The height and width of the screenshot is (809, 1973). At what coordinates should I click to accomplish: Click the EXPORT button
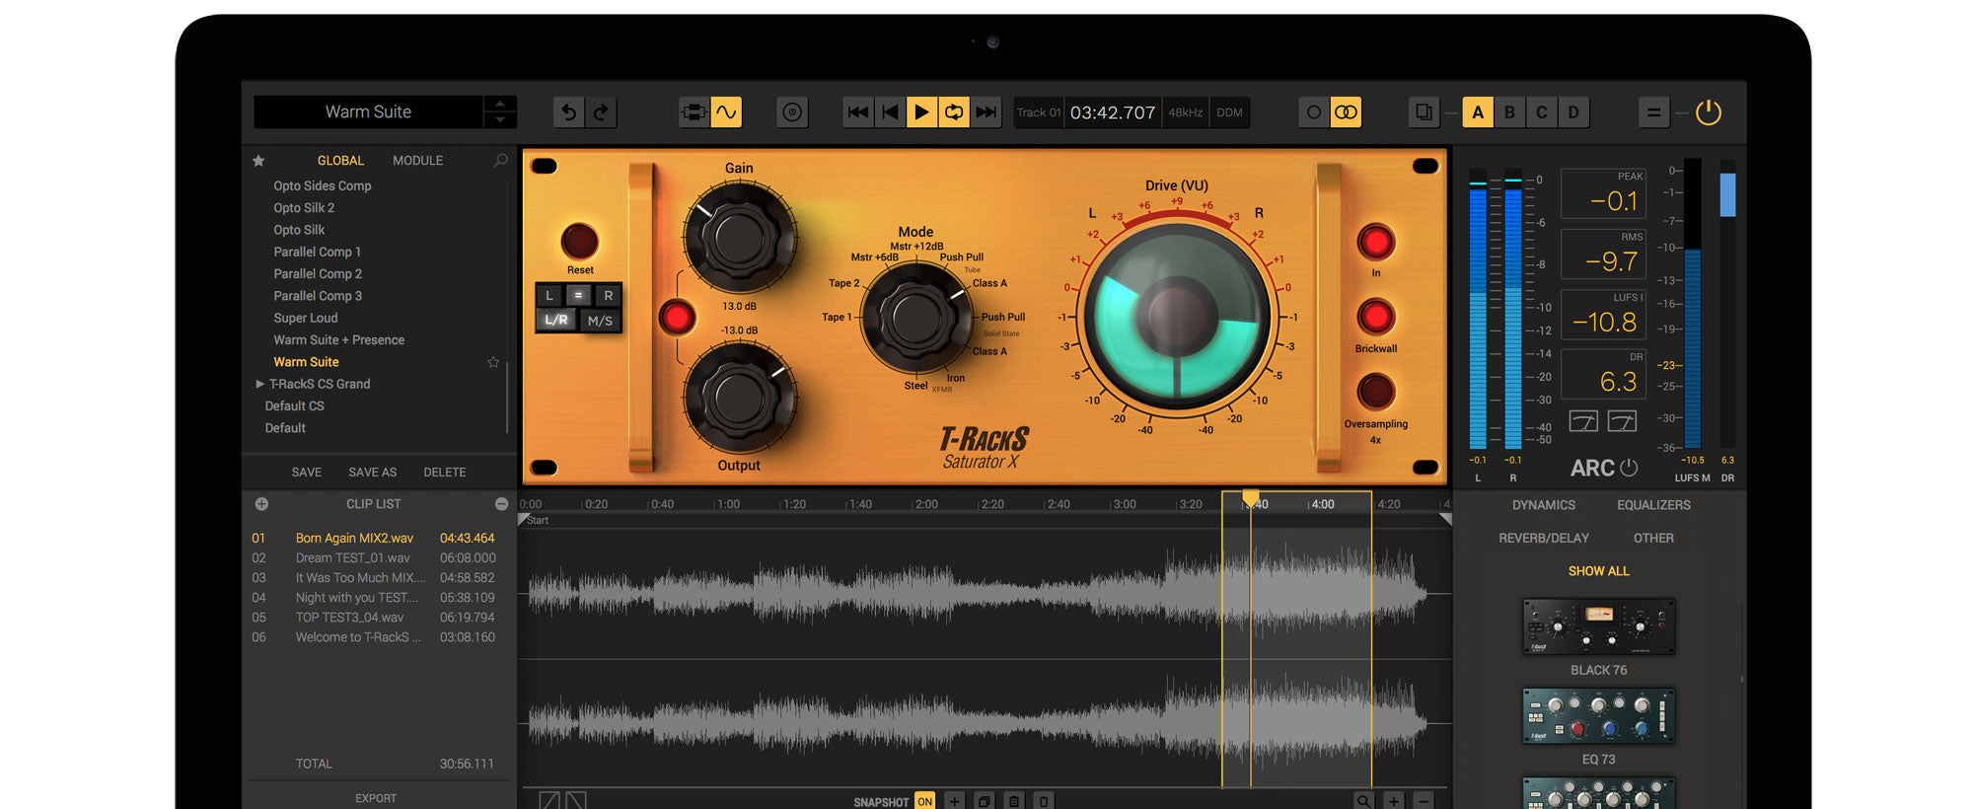click(x=376, y=798)
